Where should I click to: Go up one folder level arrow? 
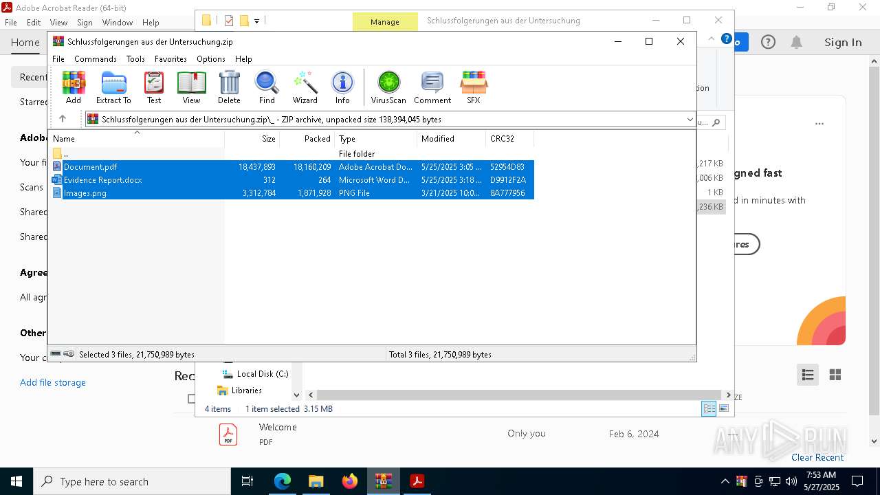point(63,119)
